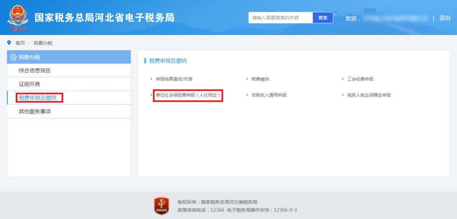Click the 版权所有 copyright line

click(x=217, y=202)
